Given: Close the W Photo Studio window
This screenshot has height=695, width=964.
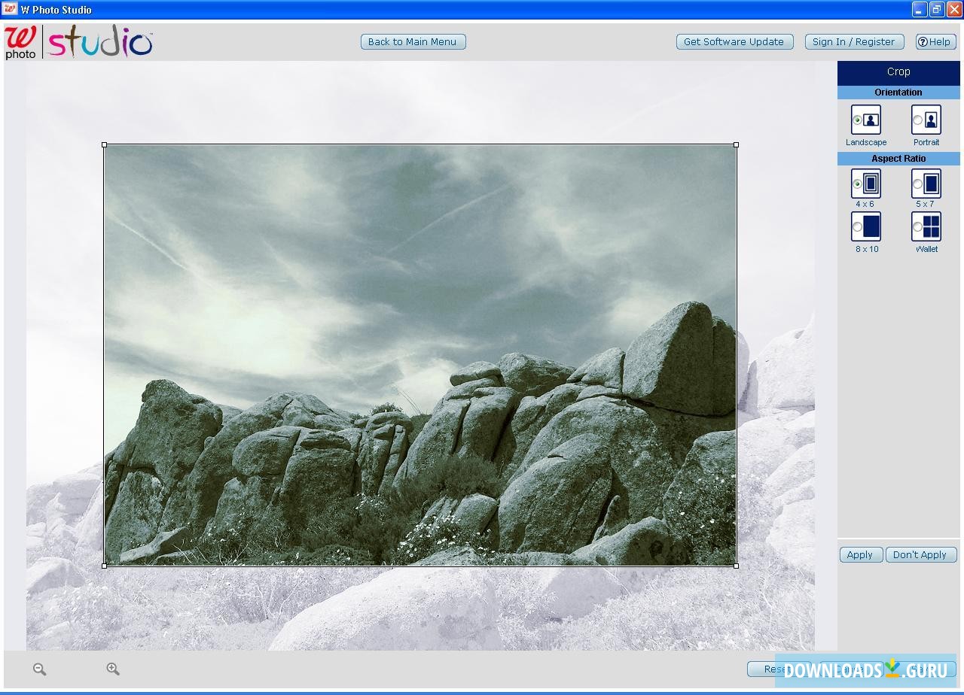Looking at the screenshot, I should pos(953,10).
